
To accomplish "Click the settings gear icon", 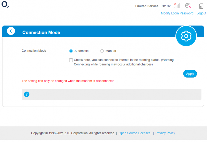I will coord(186,36).
